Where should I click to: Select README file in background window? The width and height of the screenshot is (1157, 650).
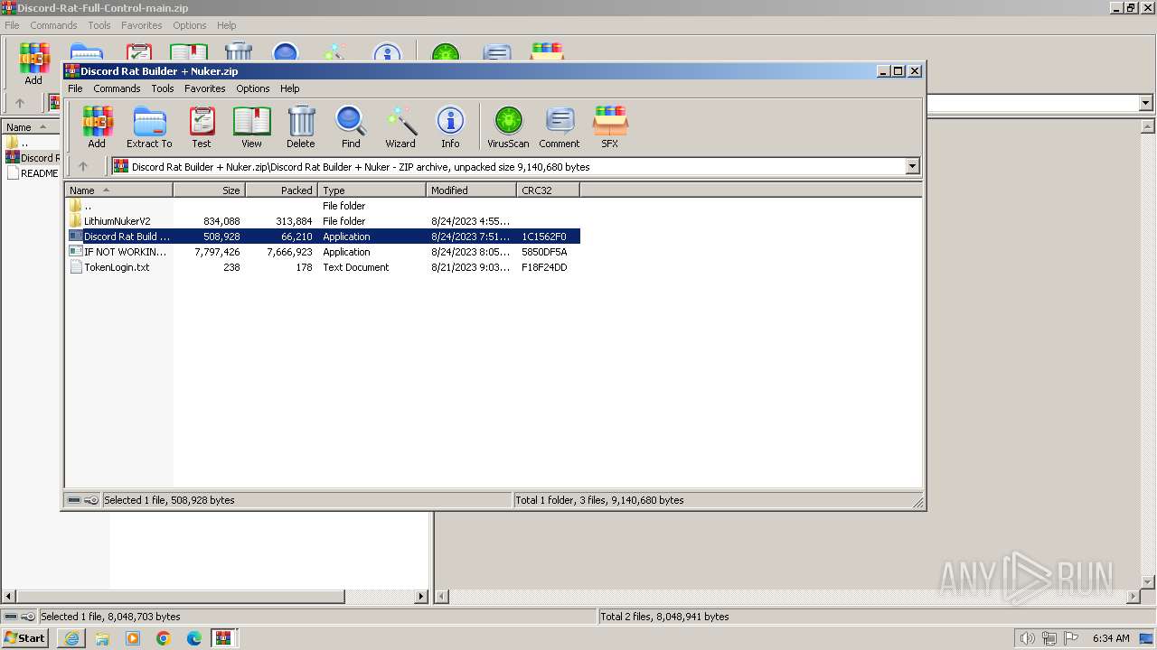click(33, 173)
